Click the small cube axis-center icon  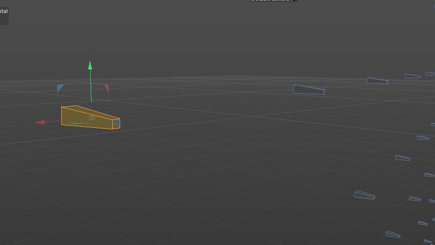(x=92, y=118)
